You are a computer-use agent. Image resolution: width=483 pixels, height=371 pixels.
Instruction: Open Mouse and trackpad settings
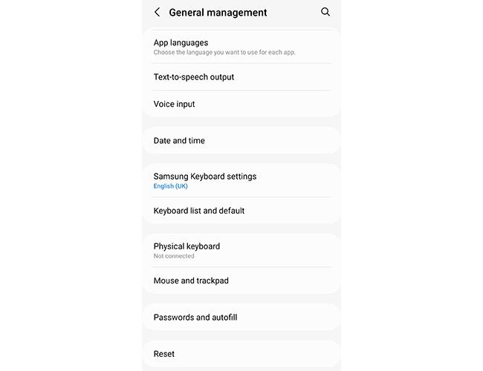[x=241, y=280]
